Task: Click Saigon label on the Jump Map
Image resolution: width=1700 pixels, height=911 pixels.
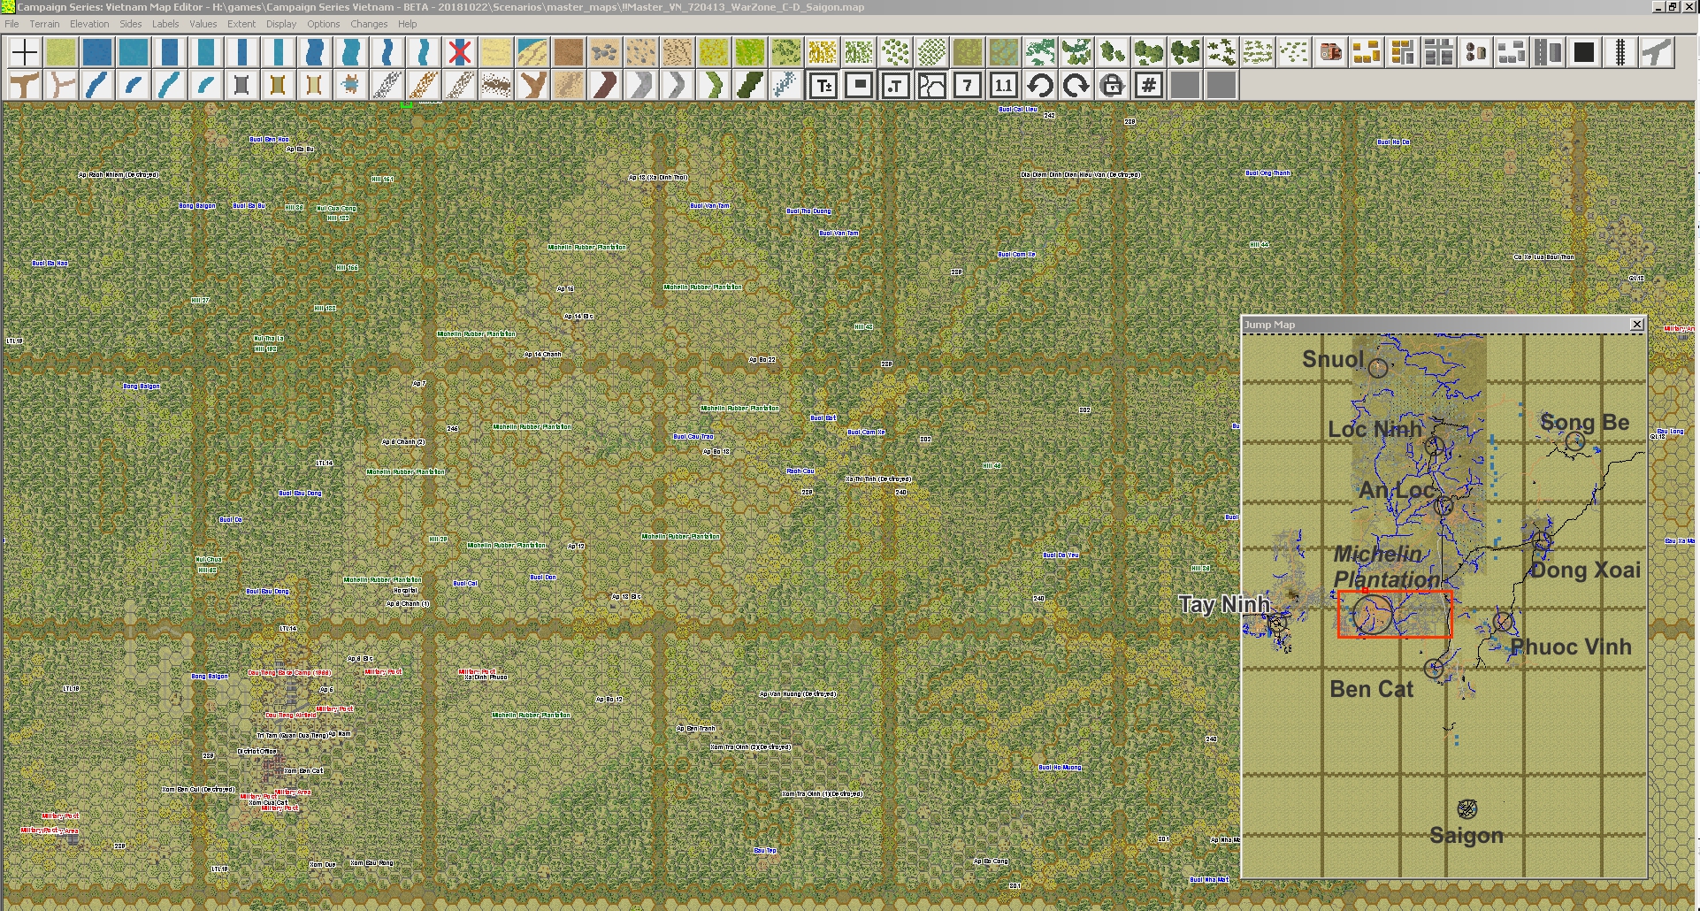Action: (1466, 835)
